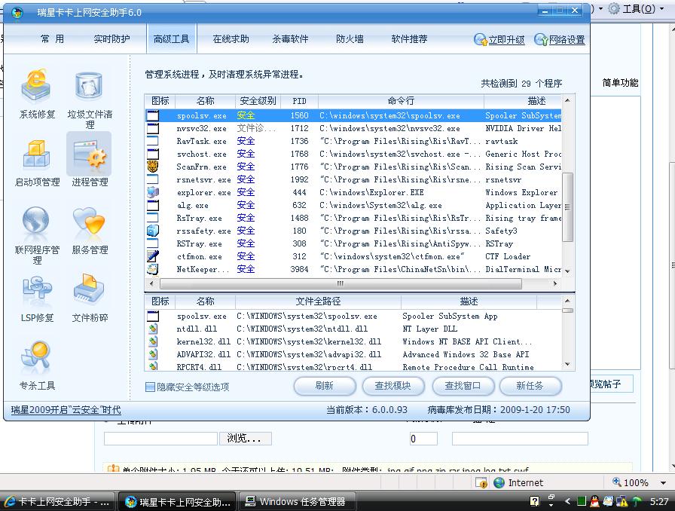Click the 新任务 new task button
Screen dimensions: 675x511
(x=530, y=386)
